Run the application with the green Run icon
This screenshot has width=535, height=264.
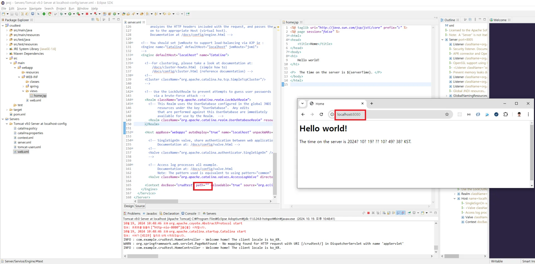[x=70, y=14]
